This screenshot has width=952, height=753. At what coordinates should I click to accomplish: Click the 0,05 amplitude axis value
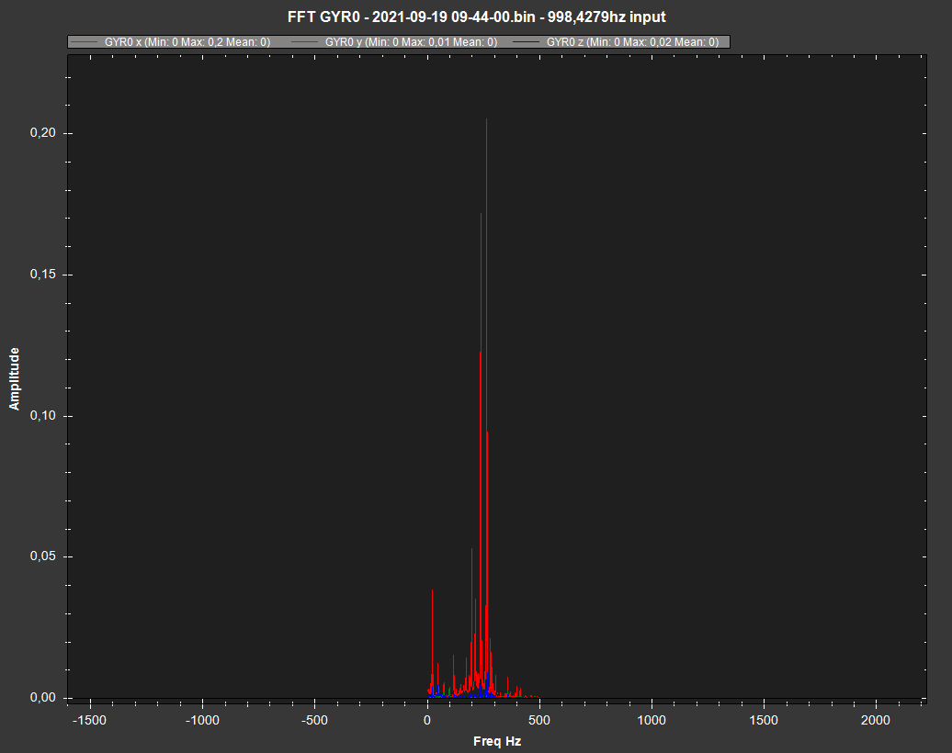pyautogui.click(x=43, y=556)
